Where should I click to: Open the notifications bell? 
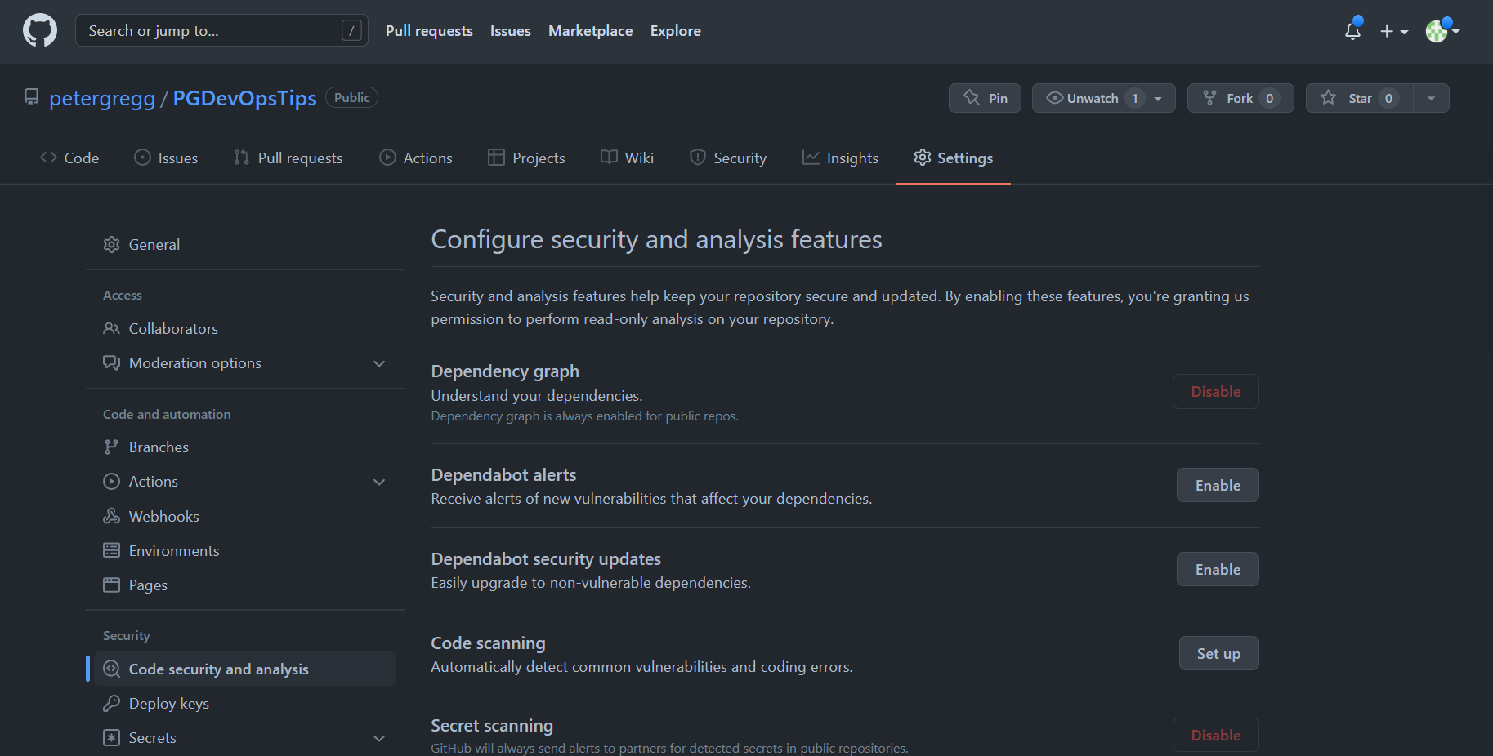[1352, 31]
